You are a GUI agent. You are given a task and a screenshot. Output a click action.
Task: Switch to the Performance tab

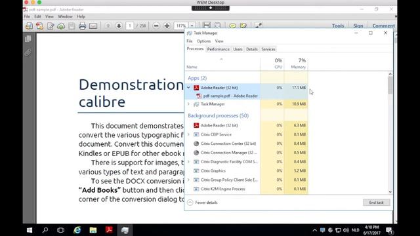pyautogui.click(x=219, y=49)
